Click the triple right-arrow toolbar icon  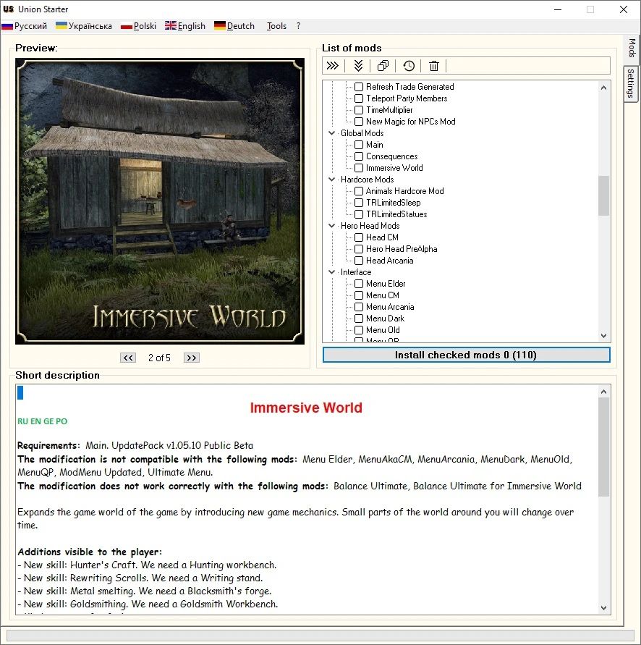pos(333,66)
